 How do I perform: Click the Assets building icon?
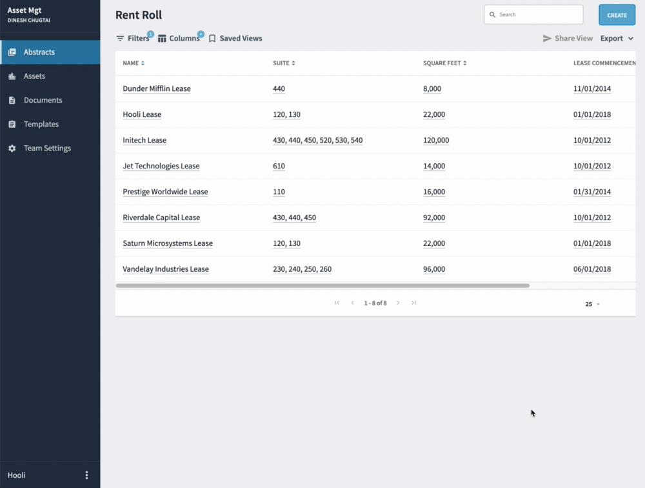tap(12, 76)
